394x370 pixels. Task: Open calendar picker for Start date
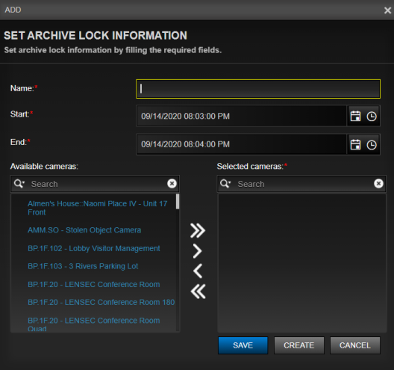click(355, 116)
